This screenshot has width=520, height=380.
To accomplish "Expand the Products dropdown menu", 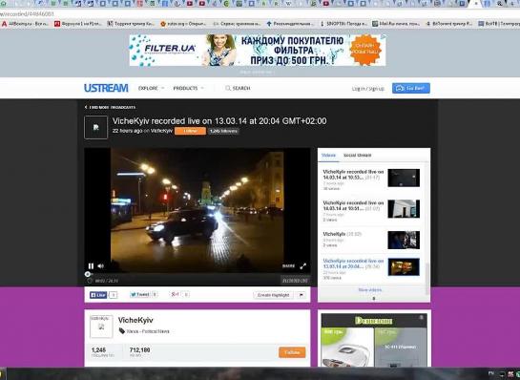I will coord(188,88).
